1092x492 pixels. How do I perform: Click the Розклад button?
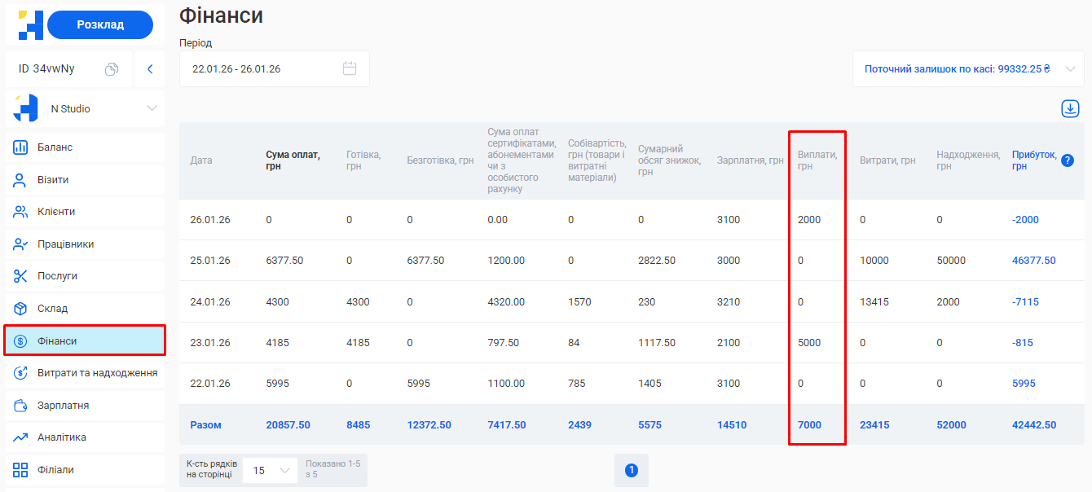[100, 24]
